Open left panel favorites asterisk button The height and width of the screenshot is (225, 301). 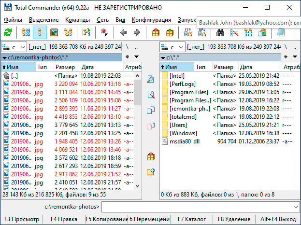[x=127, y=57]
